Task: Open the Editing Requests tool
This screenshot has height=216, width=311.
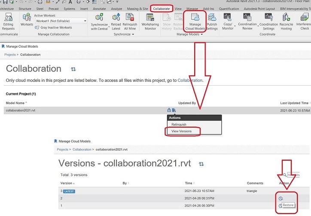Action: (x=8, y=21)
